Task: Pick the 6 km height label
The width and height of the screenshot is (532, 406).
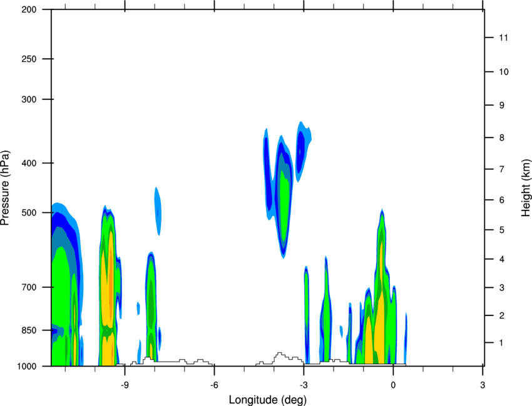Action: click(502, 200)
